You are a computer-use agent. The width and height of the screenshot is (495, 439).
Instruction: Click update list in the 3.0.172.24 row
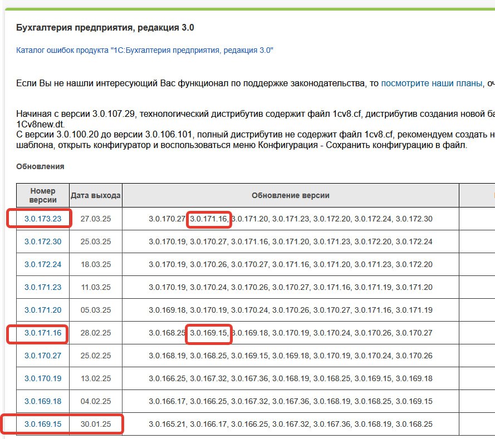click(x=291, y=264)
